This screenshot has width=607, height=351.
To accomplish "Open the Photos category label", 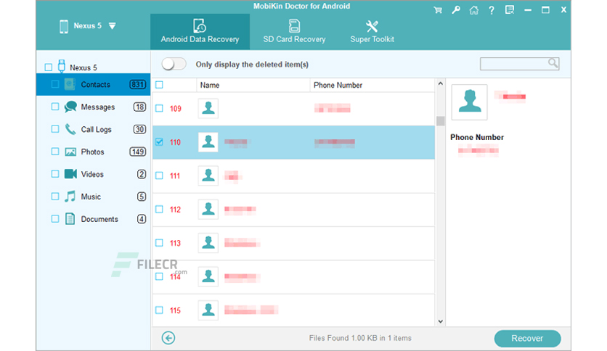I will coord(92,152).
